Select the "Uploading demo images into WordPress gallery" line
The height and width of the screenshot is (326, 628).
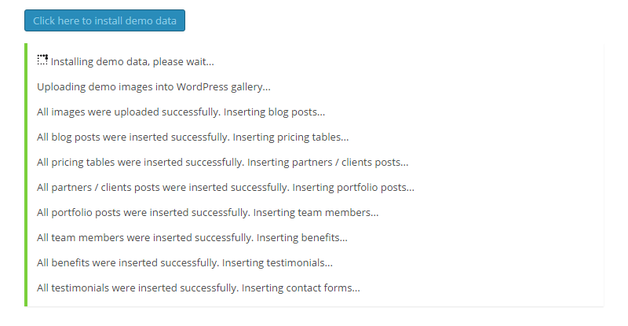click(153, 86)
